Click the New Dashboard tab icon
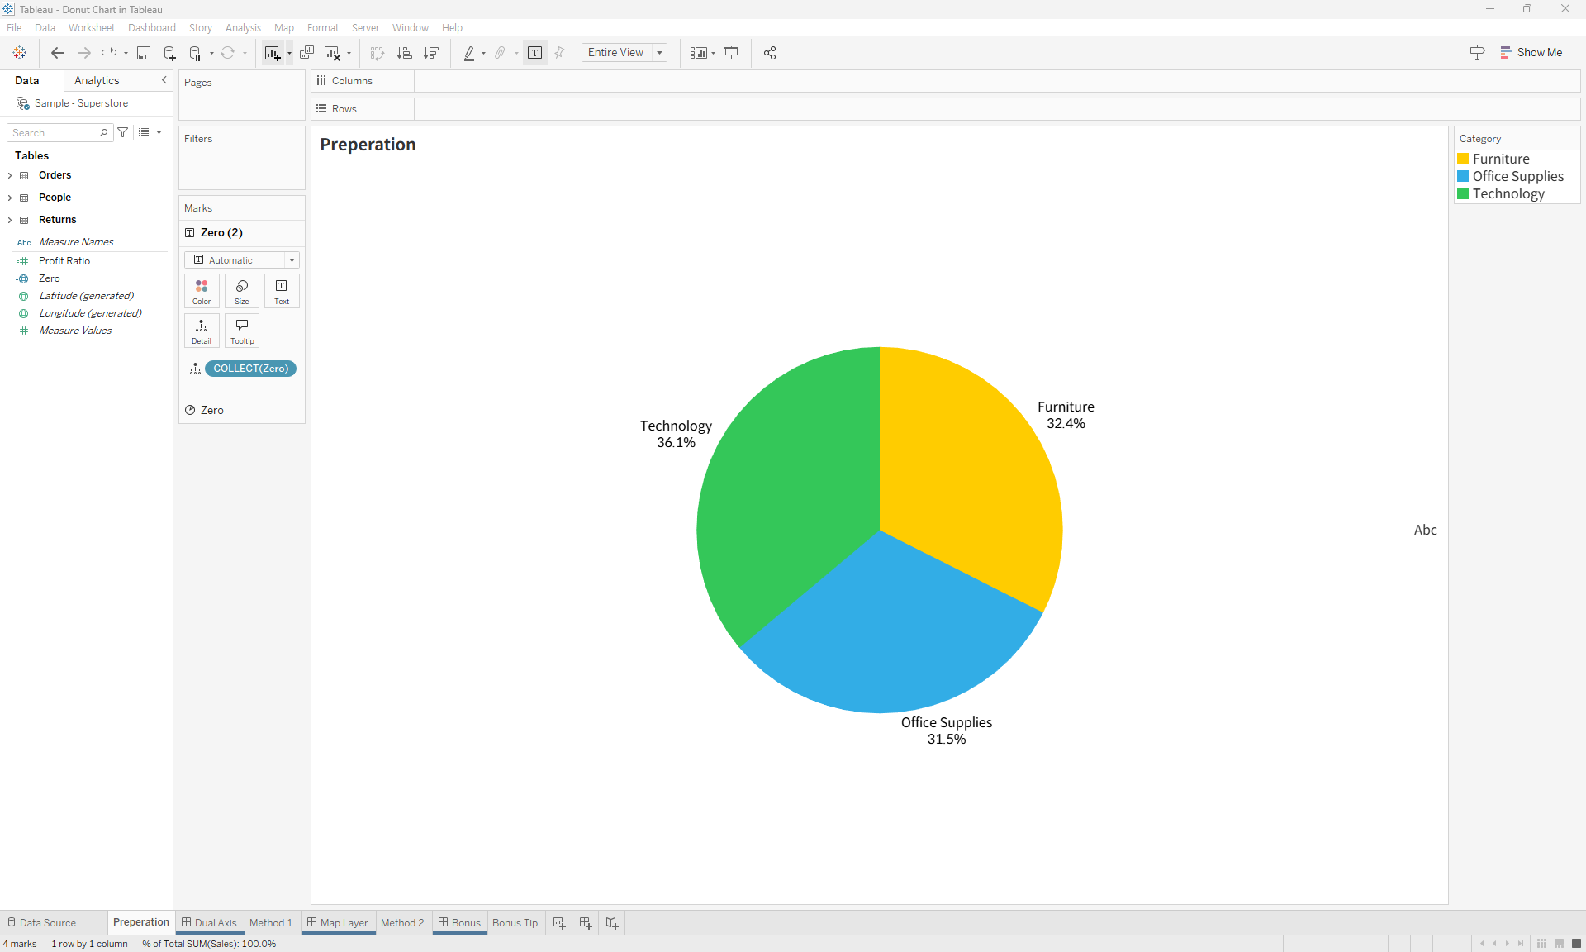 point(586,922)
